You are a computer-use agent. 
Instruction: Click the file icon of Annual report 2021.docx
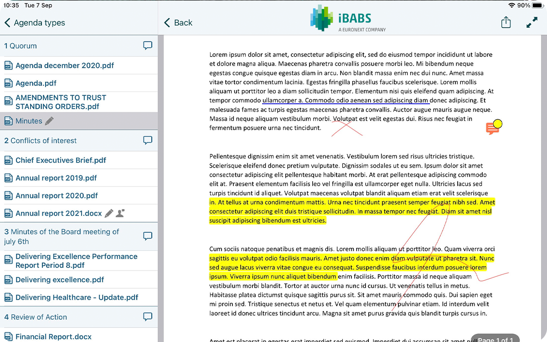pyautogui.click(x=8, y=214)
